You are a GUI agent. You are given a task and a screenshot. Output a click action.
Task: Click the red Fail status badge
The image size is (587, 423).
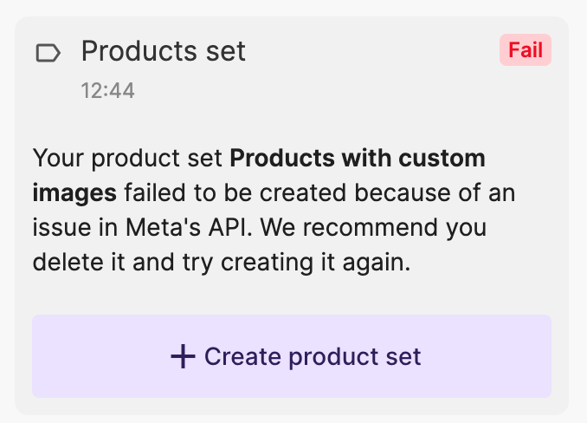[526, 49]
